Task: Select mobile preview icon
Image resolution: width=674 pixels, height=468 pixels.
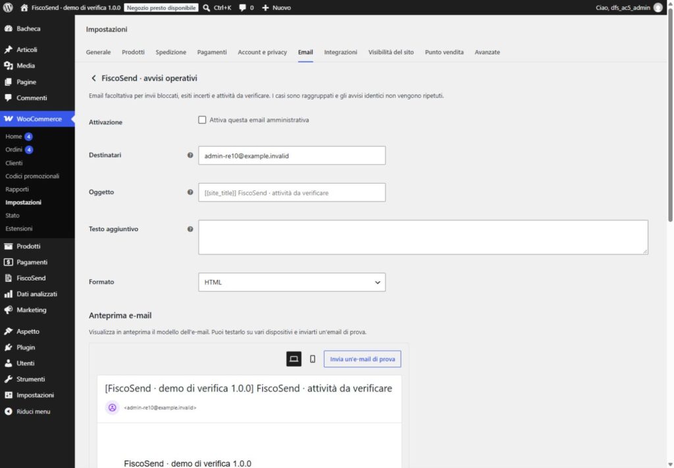Action: click(313, 359)
